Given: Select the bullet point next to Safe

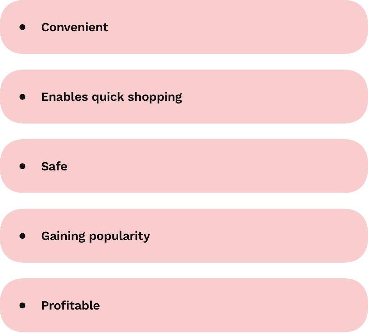Looking at the screenshot, I should click(23, 166).
